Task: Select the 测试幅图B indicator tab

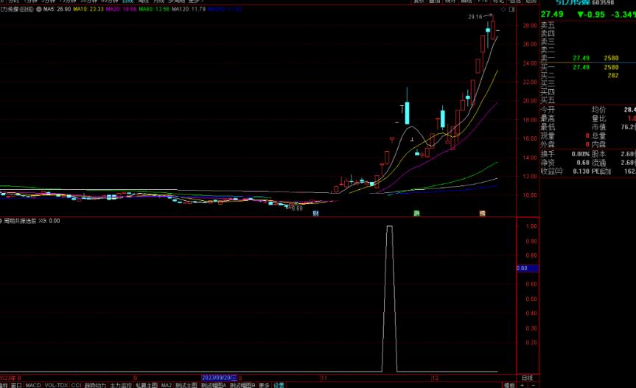Action: click(242, 385)
